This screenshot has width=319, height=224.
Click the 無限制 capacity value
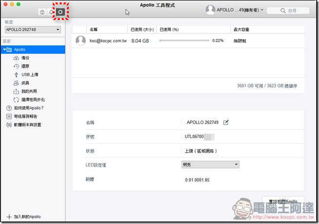(239, 41)
